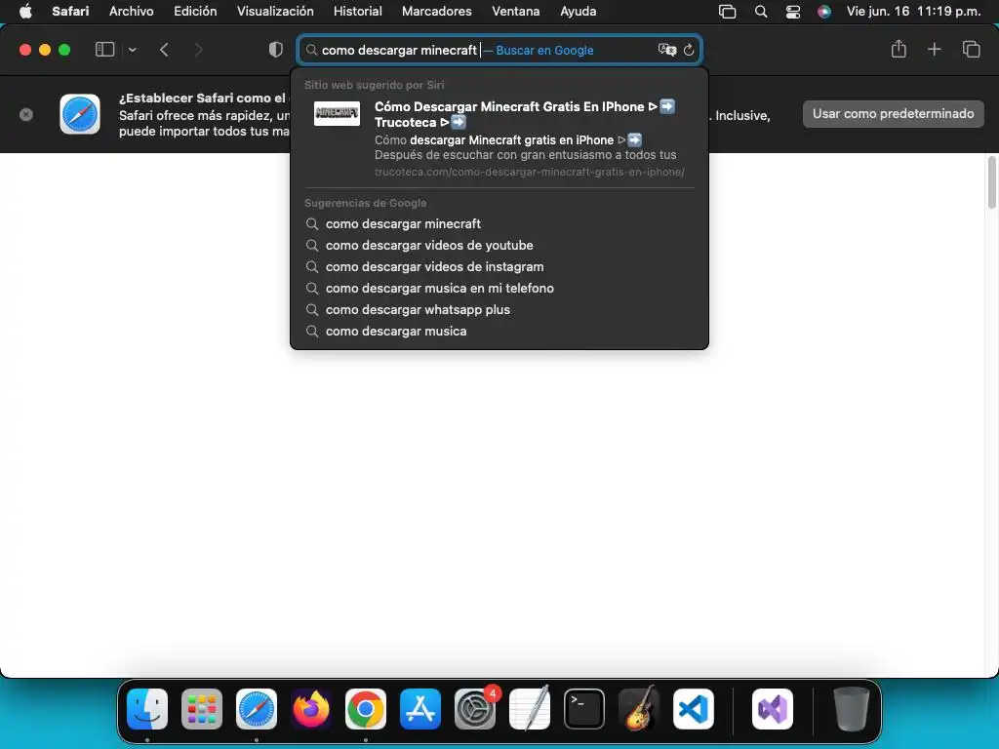Click the Safari icon in the Dock

pos(257,709)
